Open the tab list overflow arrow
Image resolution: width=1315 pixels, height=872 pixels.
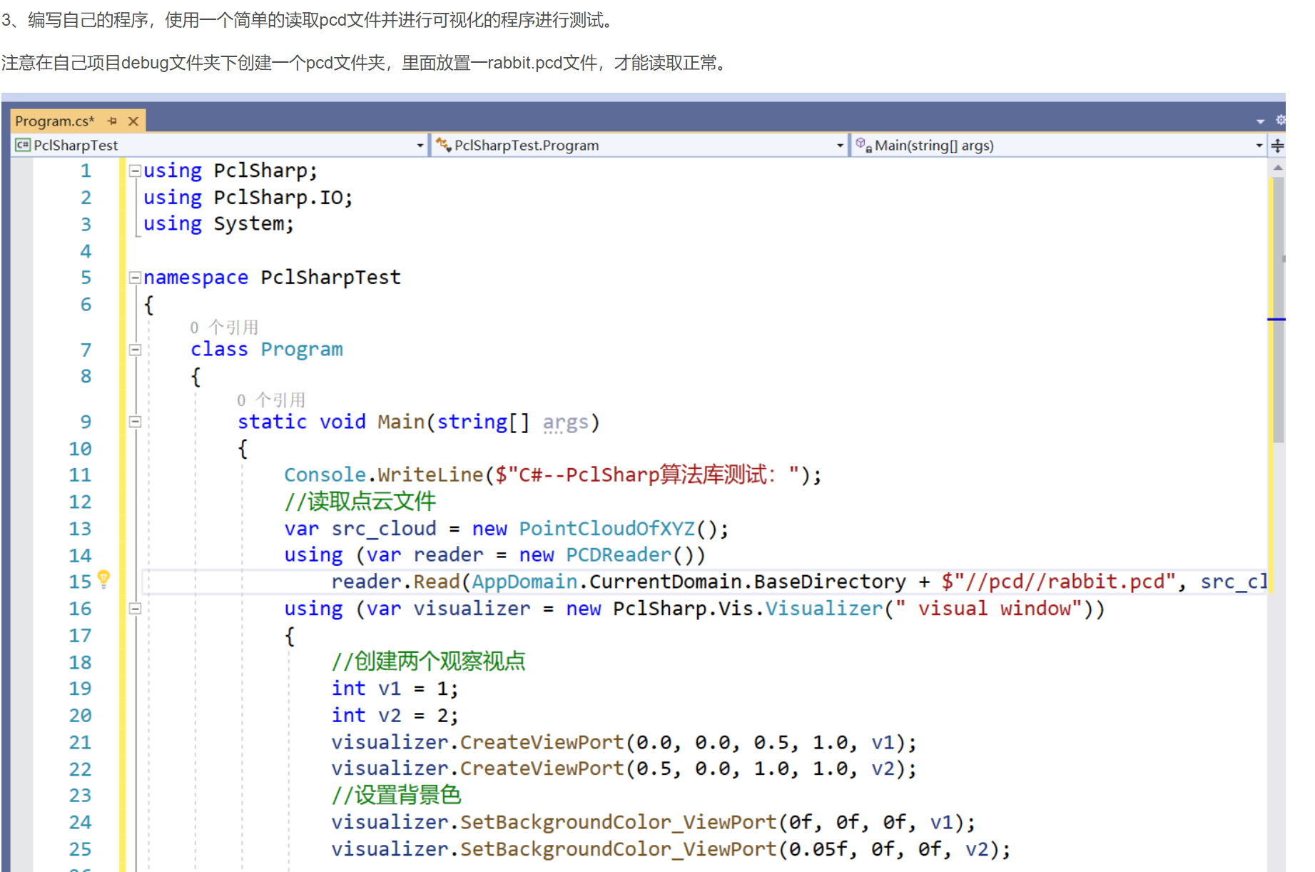(x=1261, y=121)
